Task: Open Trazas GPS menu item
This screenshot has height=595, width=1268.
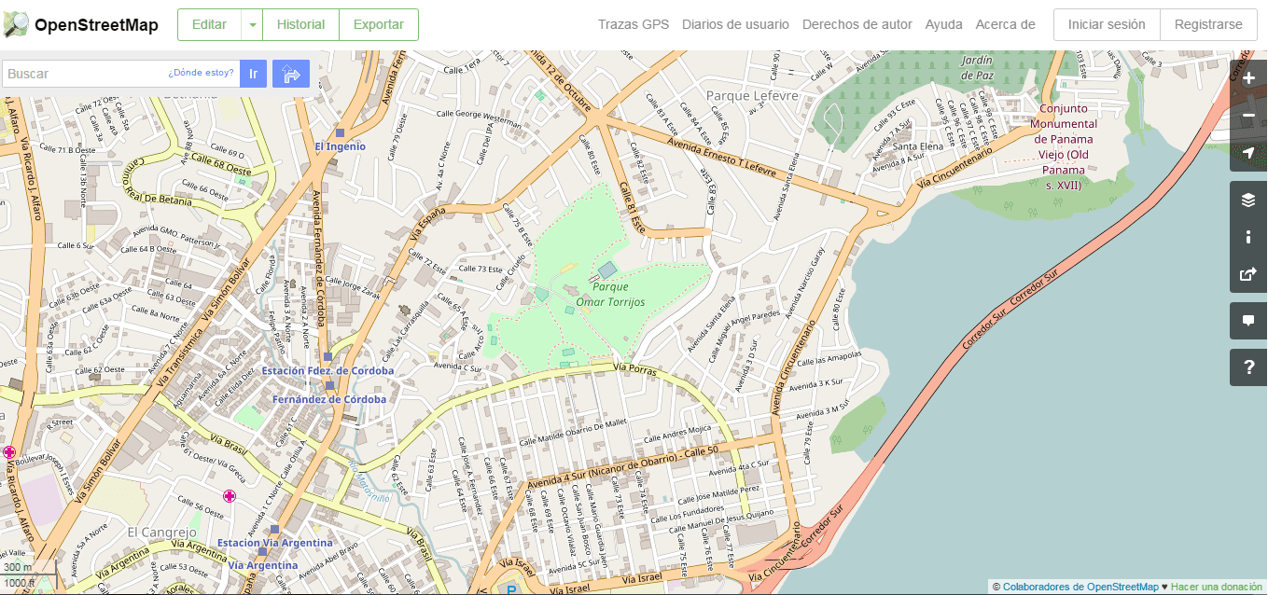Action: click(634, 25)
